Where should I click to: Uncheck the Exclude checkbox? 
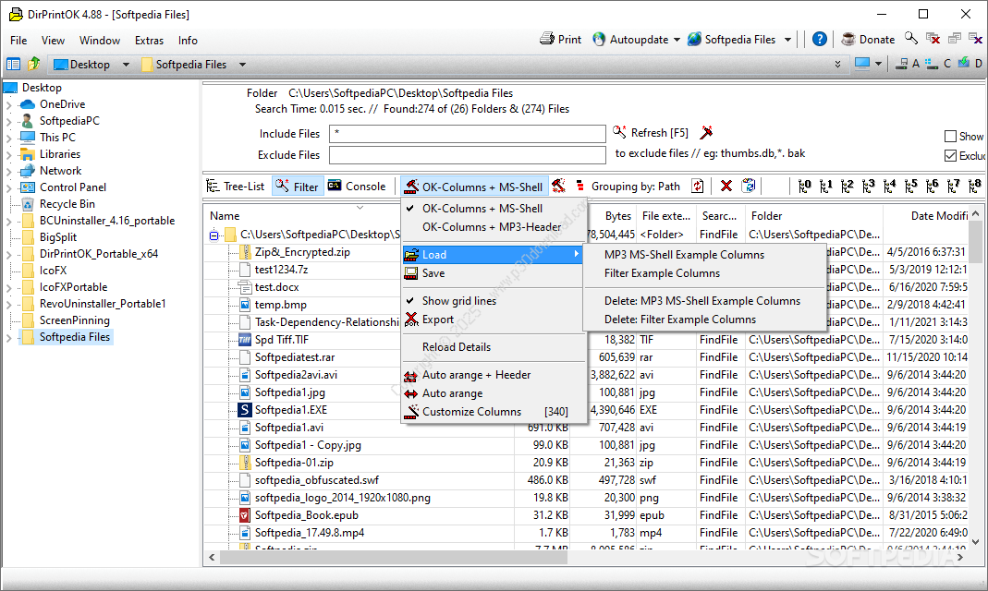click(950, 156)
